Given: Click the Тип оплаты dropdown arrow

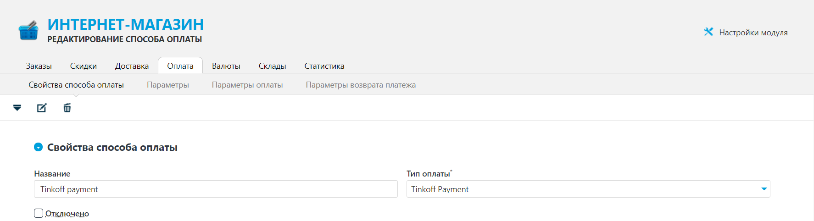Looking at the screenshot, I should pyautogui.click(x=764, y=189).
